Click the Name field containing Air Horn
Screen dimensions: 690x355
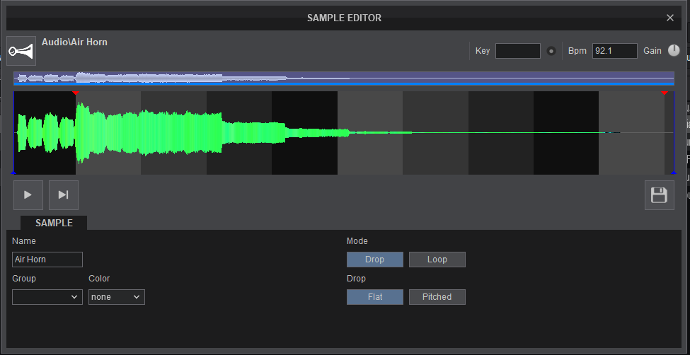tap(47, 260)
